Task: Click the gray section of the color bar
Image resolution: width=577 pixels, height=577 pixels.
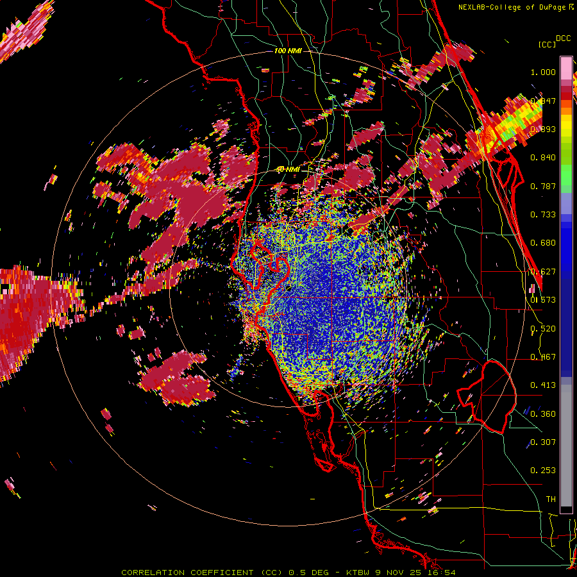Action: pos(566,446)
